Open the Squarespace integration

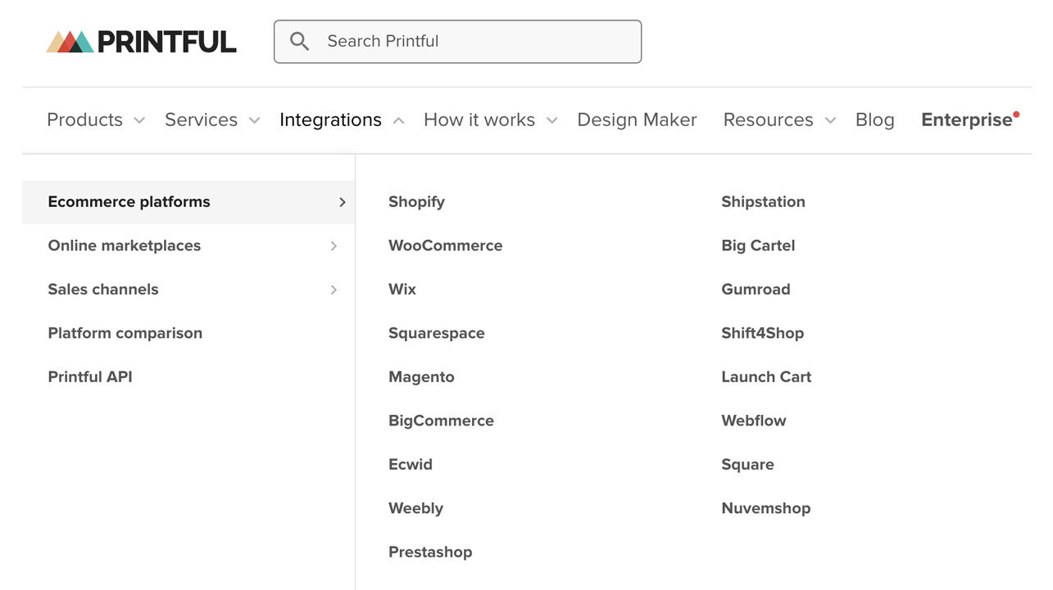point(436,333)
